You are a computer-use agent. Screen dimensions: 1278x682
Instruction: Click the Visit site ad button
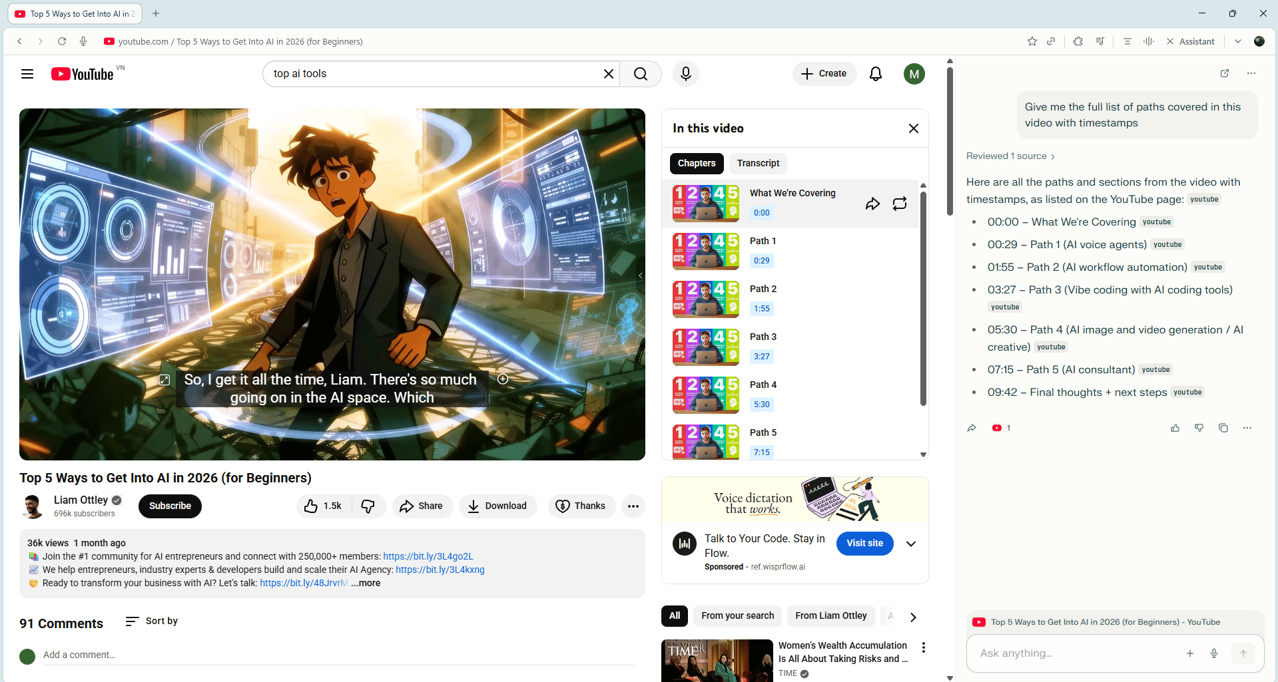pos(864,544)
